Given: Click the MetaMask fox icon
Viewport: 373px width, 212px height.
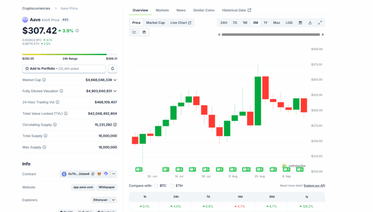Looking at the screenshot, I should coord(99,174).
